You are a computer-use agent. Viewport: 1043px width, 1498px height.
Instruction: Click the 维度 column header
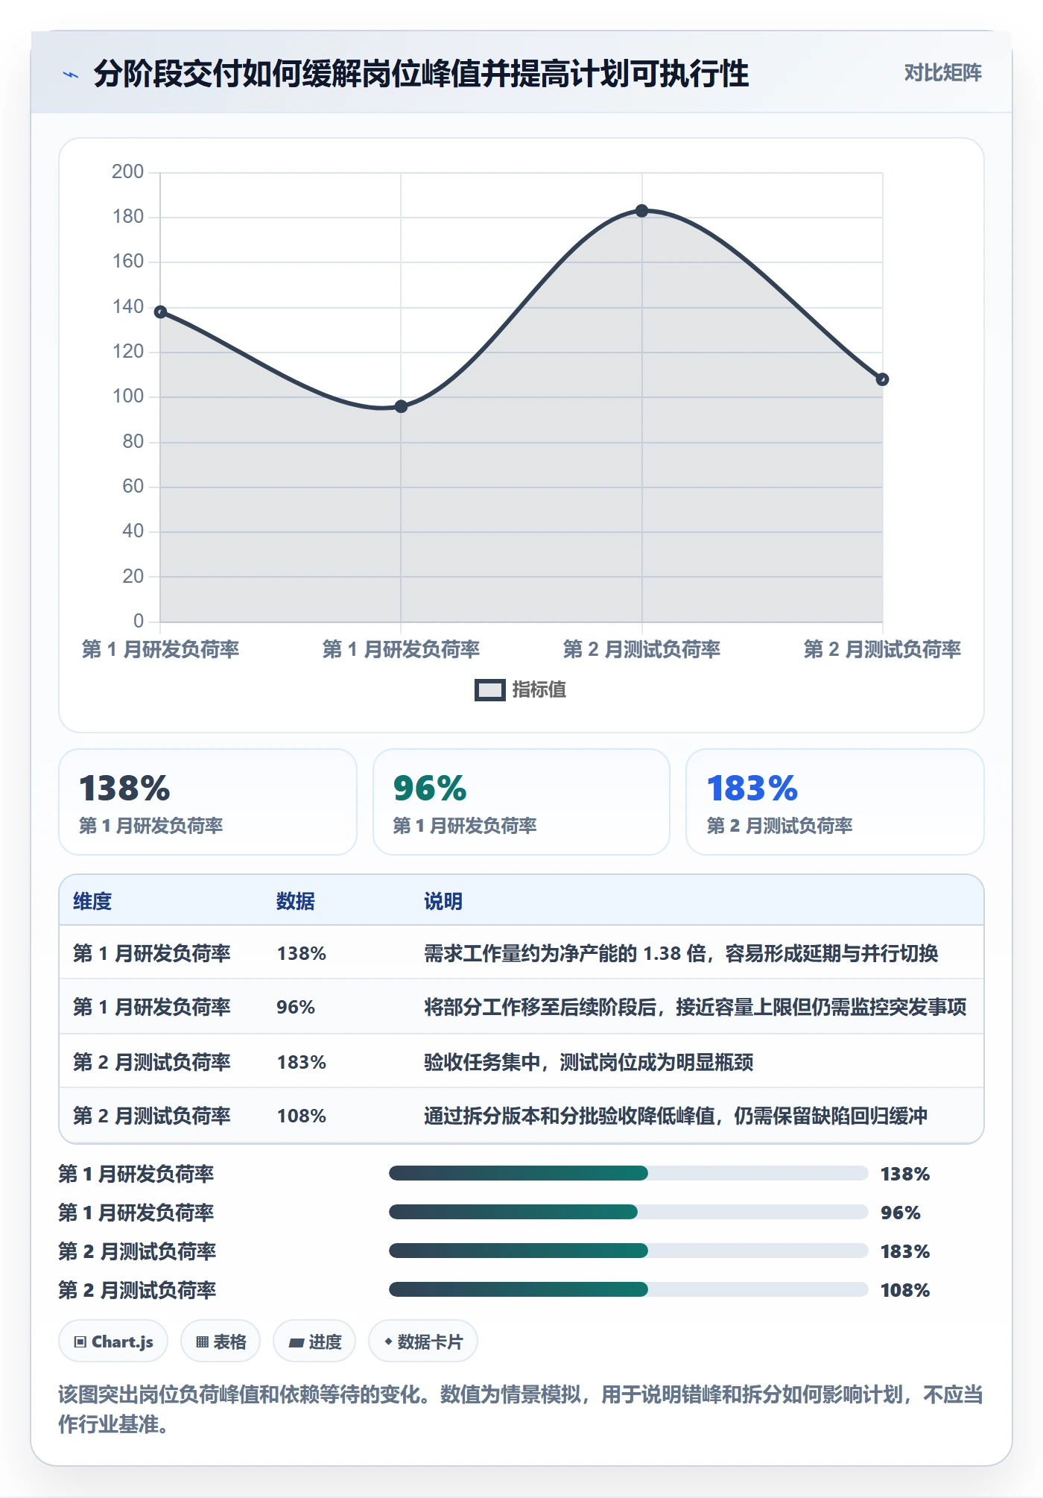[x=92, y=901]
